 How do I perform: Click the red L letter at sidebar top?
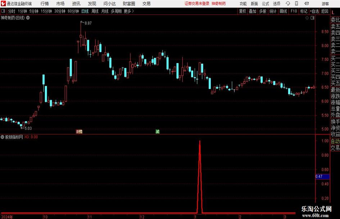coord(333,13)
